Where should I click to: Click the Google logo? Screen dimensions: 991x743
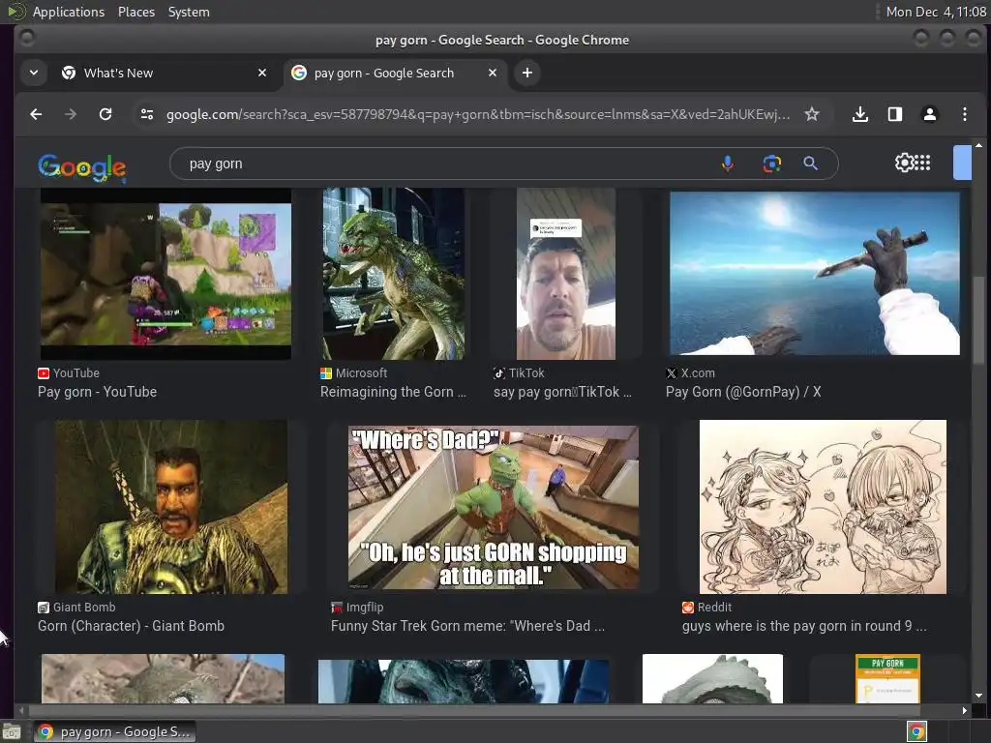(x=81, y=168)
